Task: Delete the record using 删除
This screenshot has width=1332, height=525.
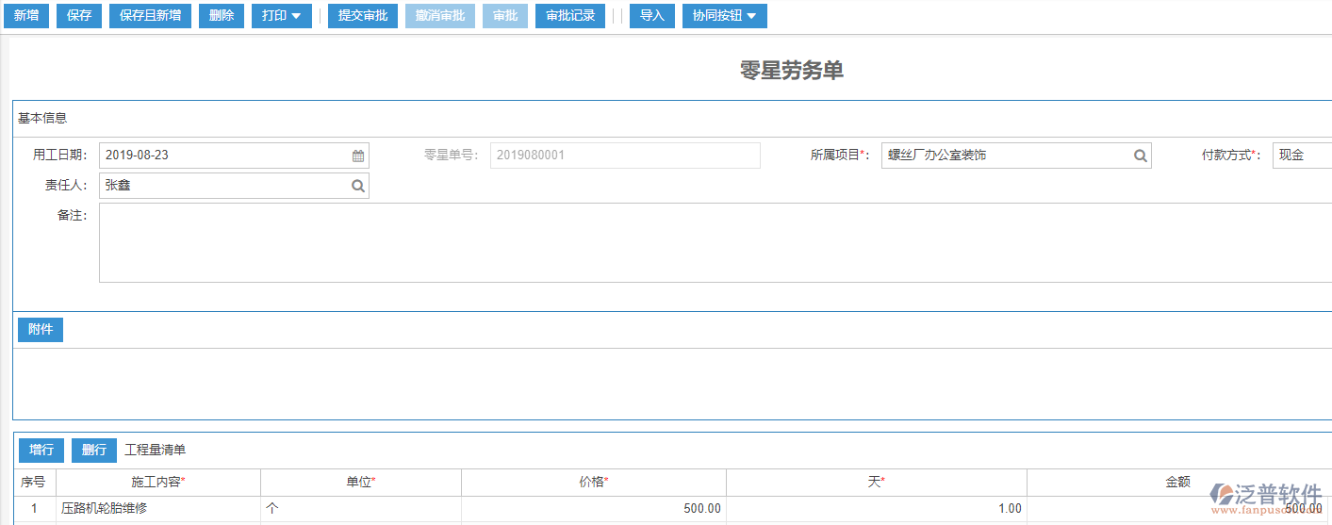Action: pos(222,16)
